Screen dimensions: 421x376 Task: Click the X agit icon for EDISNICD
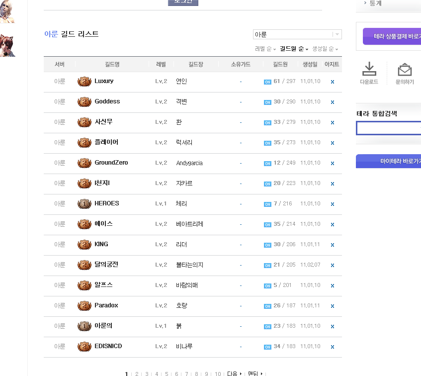[333, 347]
